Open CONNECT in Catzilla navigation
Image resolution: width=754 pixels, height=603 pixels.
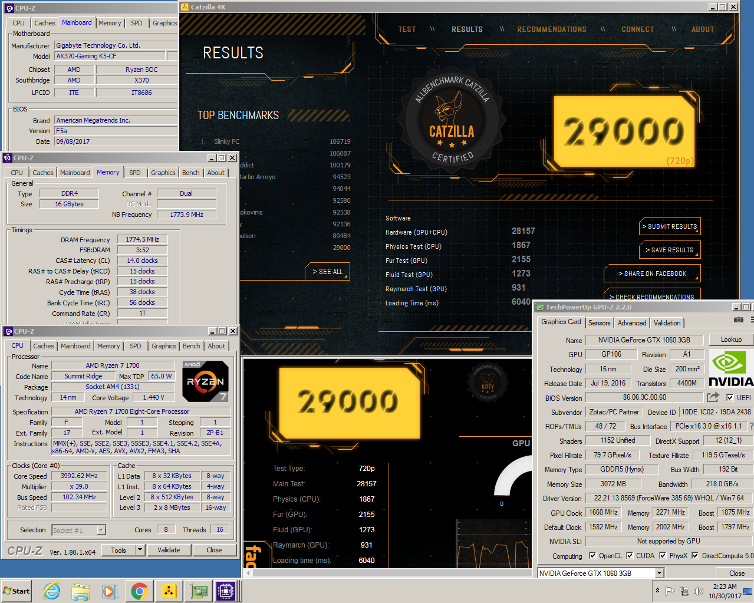click(x=638, y=29)
